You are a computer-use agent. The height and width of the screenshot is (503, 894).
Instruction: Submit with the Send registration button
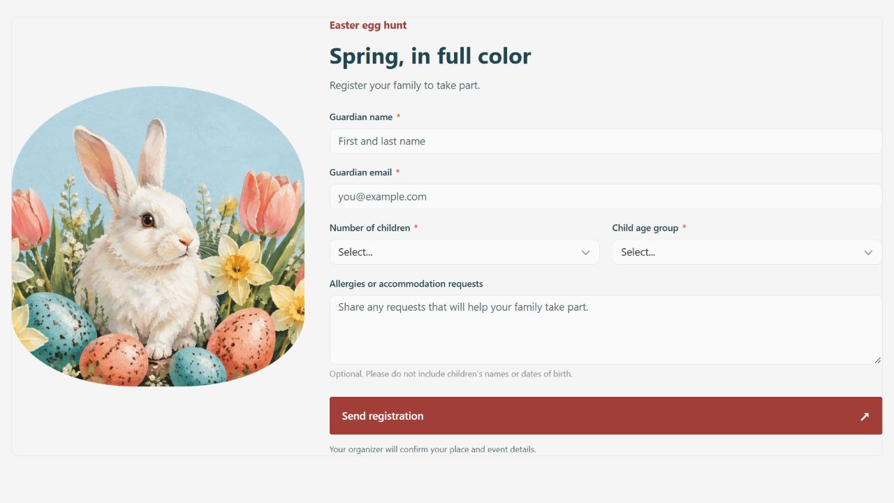[x=606, y=416]
